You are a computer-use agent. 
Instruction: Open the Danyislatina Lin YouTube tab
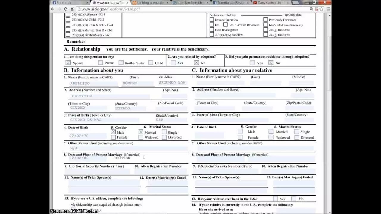271,3
